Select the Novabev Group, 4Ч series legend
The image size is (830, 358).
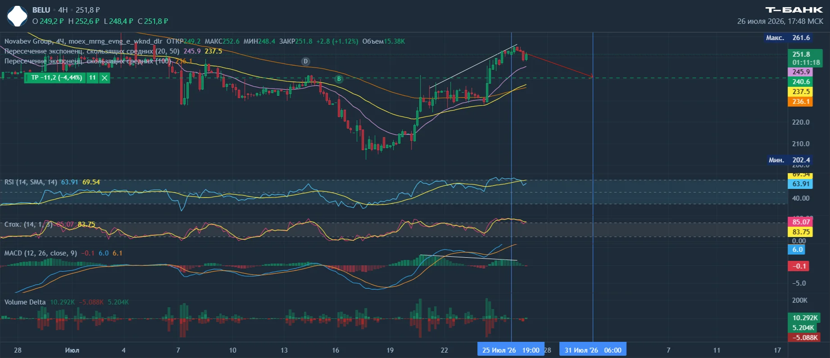tap(83, 41)
